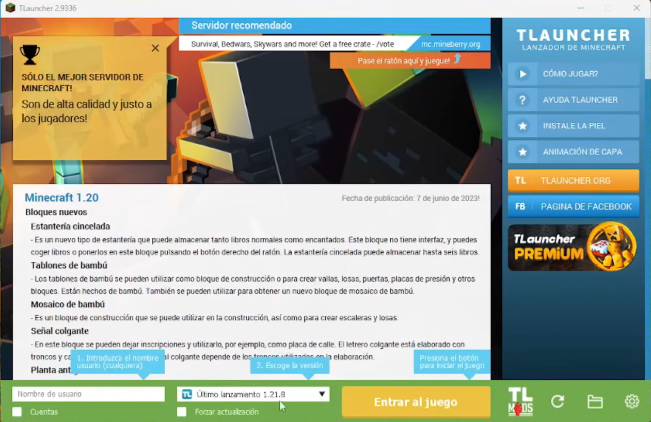Click the TL icon inside version selector

tap(187, 394)
